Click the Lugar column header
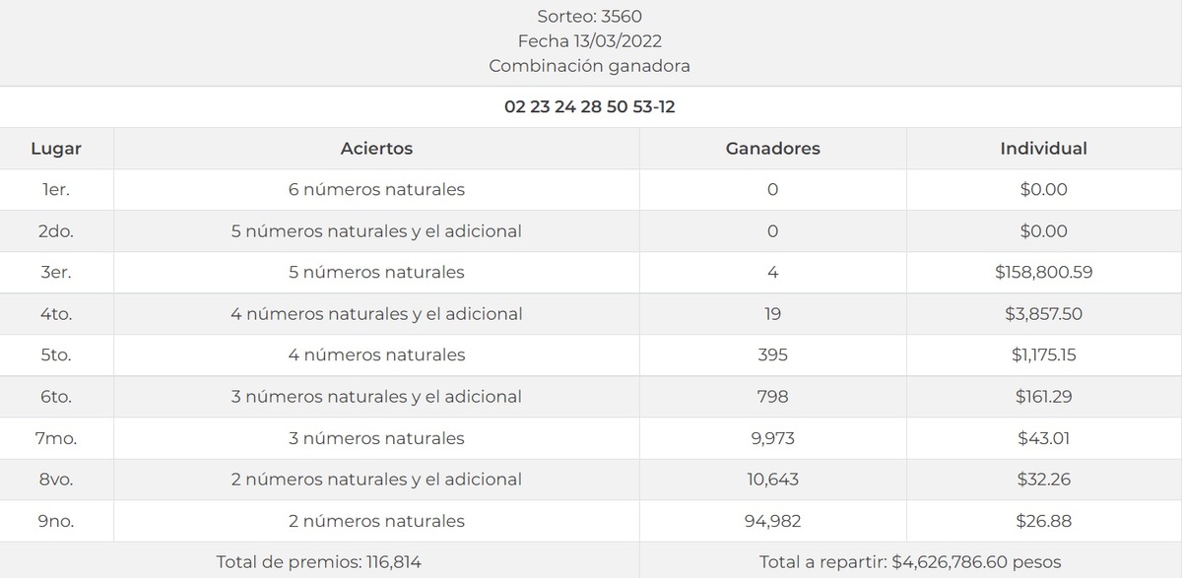 (x=56, y=149)
